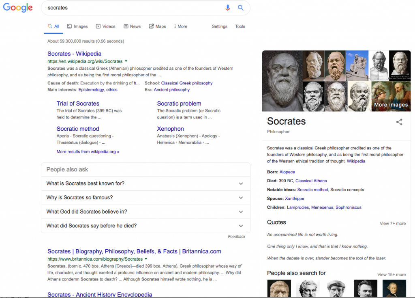Image resolution: width=415 pixels, height=298 pixels.
Task: Open the More search options menu
Action: click(180, 26)
